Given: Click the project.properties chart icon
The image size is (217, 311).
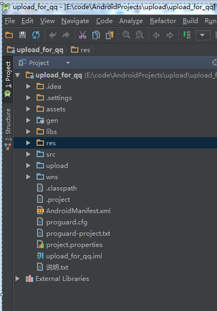Looking at the screenshot, I should pyautogui.click(x=40, y=244).
